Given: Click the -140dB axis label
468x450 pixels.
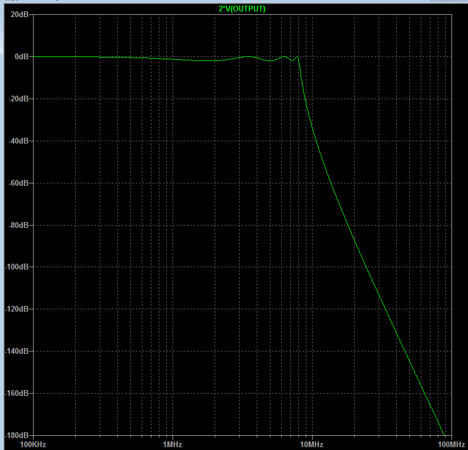Looking at the screenshot, I should tap(17, 351).
